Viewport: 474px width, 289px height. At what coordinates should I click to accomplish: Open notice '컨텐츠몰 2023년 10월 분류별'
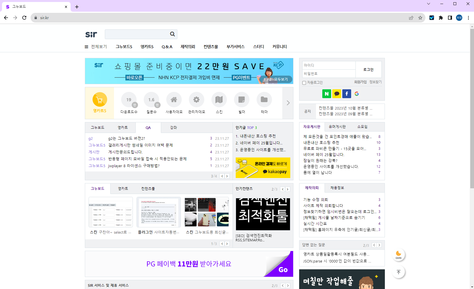point(345,108)
